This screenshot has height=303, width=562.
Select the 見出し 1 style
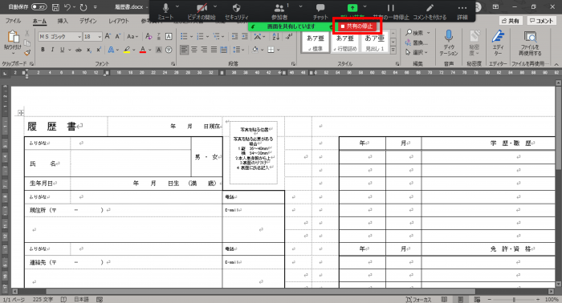tap(375, 42)
